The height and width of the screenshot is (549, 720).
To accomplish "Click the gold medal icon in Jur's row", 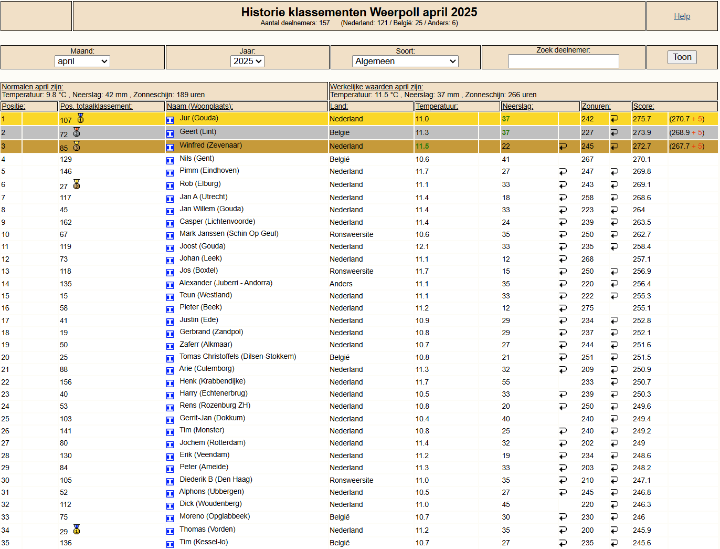I will click(80, 119).
